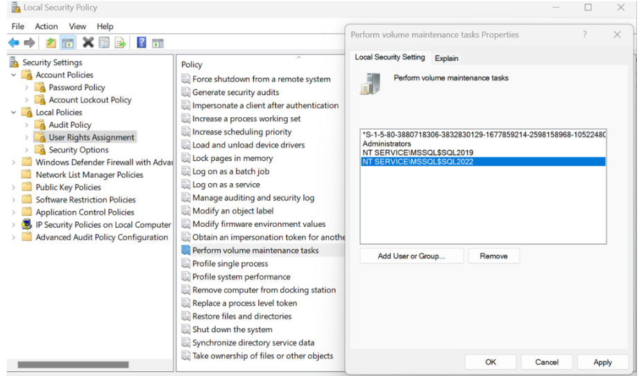
Task: Switch to the Explain tab
Action: point(446,58)
